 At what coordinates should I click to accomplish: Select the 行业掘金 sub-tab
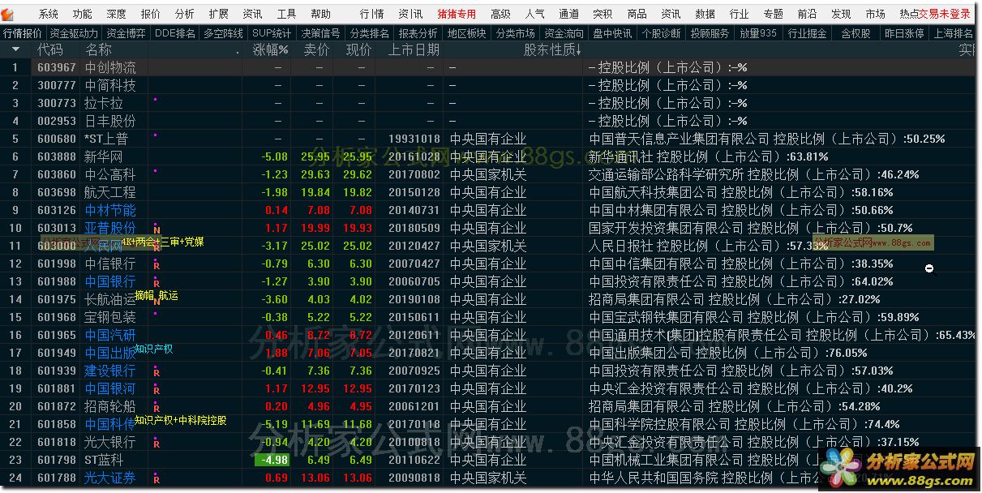(808, 33)
